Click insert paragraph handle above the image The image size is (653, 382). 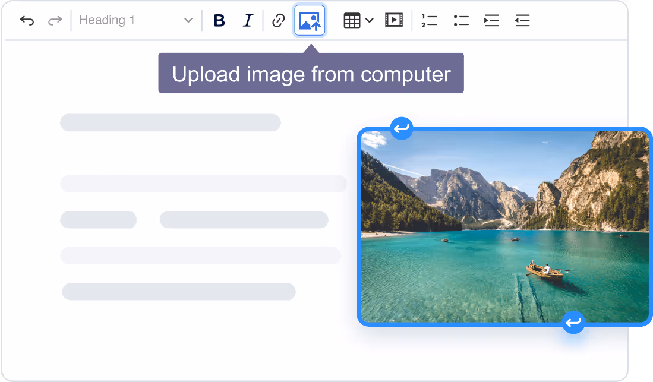point(402,128)
